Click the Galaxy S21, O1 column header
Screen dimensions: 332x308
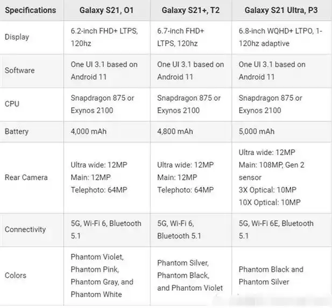coord(103,10)
